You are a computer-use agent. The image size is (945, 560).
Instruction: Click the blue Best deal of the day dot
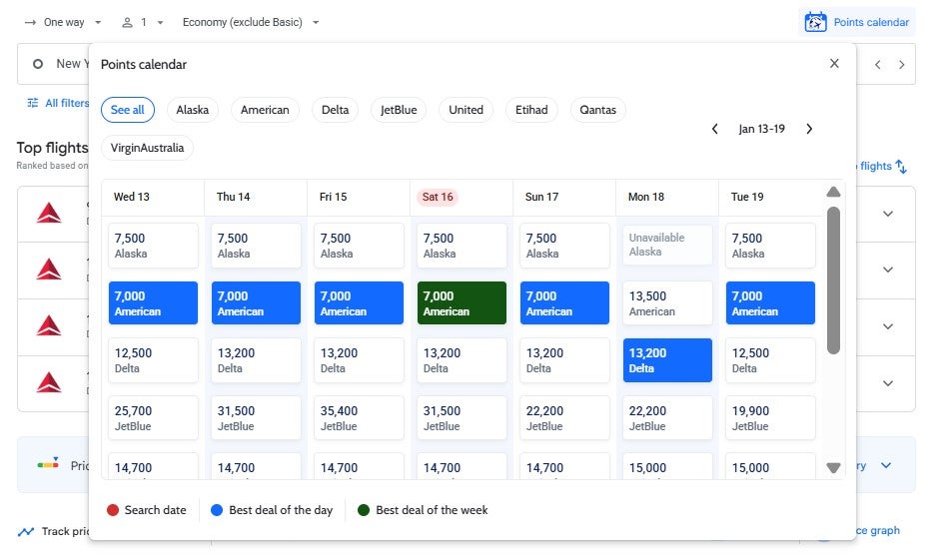(217, 510)
